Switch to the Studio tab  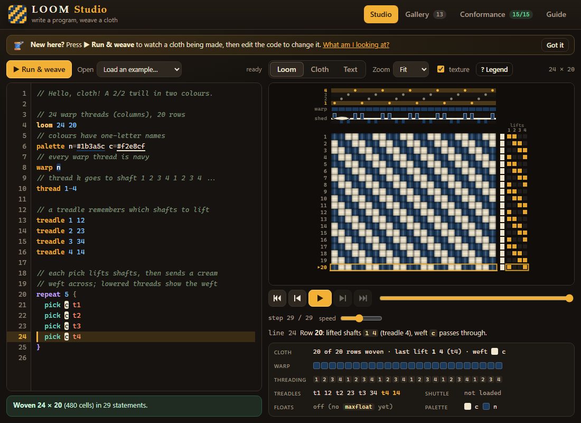click(380, 14)
